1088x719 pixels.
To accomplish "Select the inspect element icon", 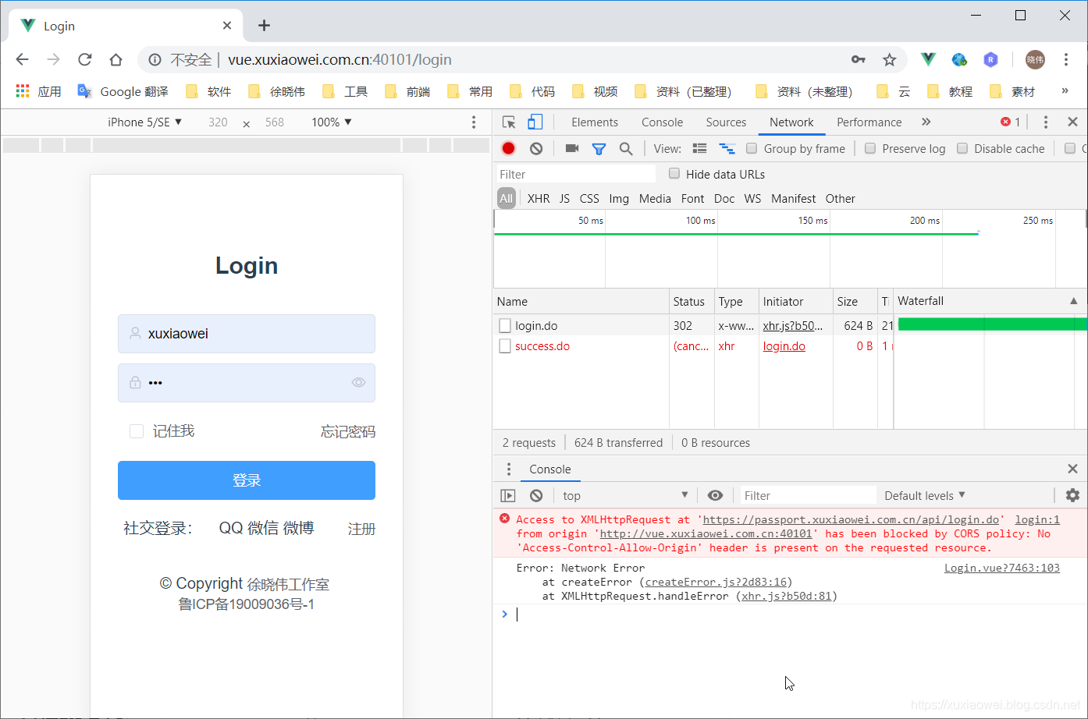I will point(508,122).
